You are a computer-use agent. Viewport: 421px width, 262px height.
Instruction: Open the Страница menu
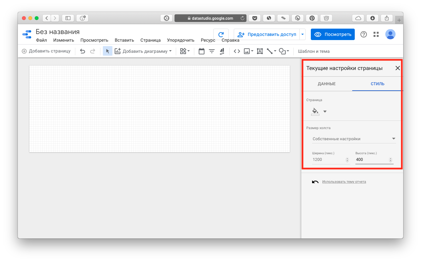click(150, 40)
